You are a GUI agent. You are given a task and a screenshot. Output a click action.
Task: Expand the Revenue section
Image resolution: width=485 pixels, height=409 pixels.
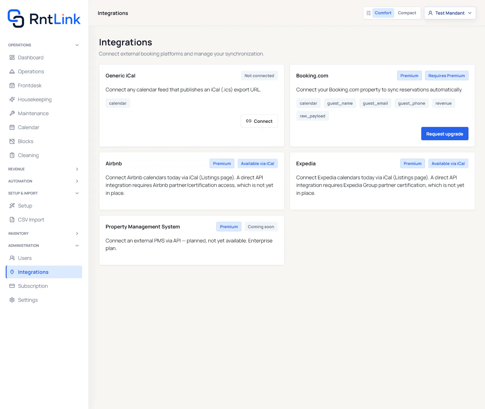[44, 169]
